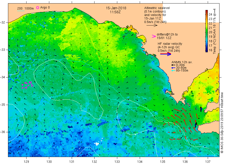
Task: Click the longitude label 129
Action: [26, 161]
